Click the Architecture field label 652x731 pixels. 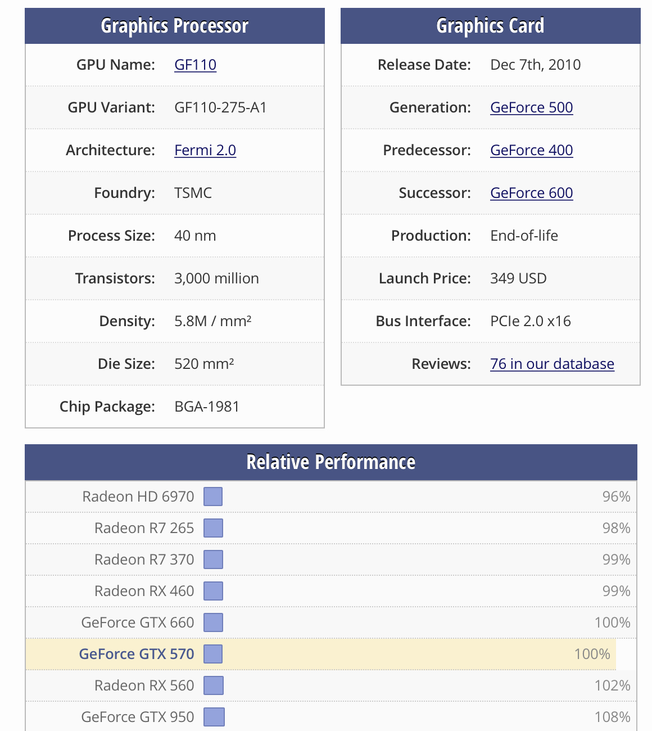pyautogui.click(x=111, y=150)
